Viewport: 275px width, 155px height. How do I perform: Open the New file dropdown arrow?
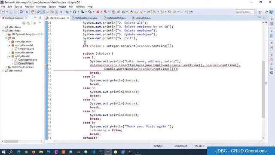[x=7, y=12]
